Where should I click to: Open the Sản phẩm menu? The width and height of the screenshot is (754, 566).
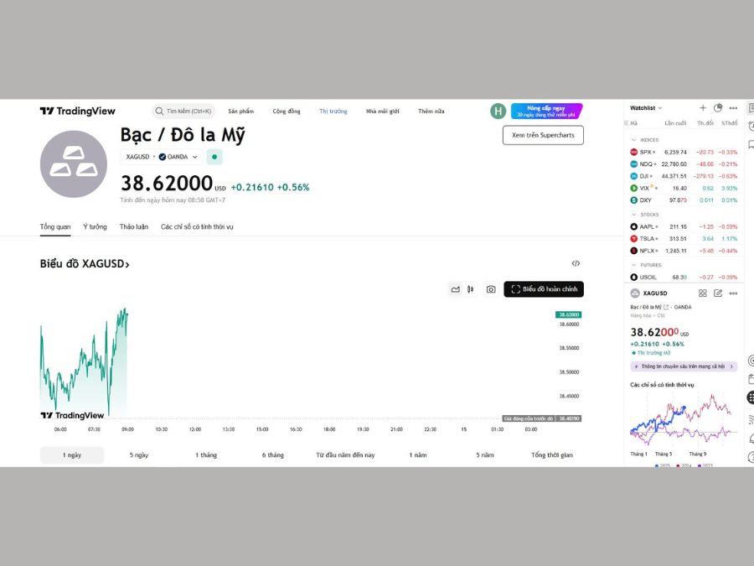pyautogui.click(x=241, y=112)
